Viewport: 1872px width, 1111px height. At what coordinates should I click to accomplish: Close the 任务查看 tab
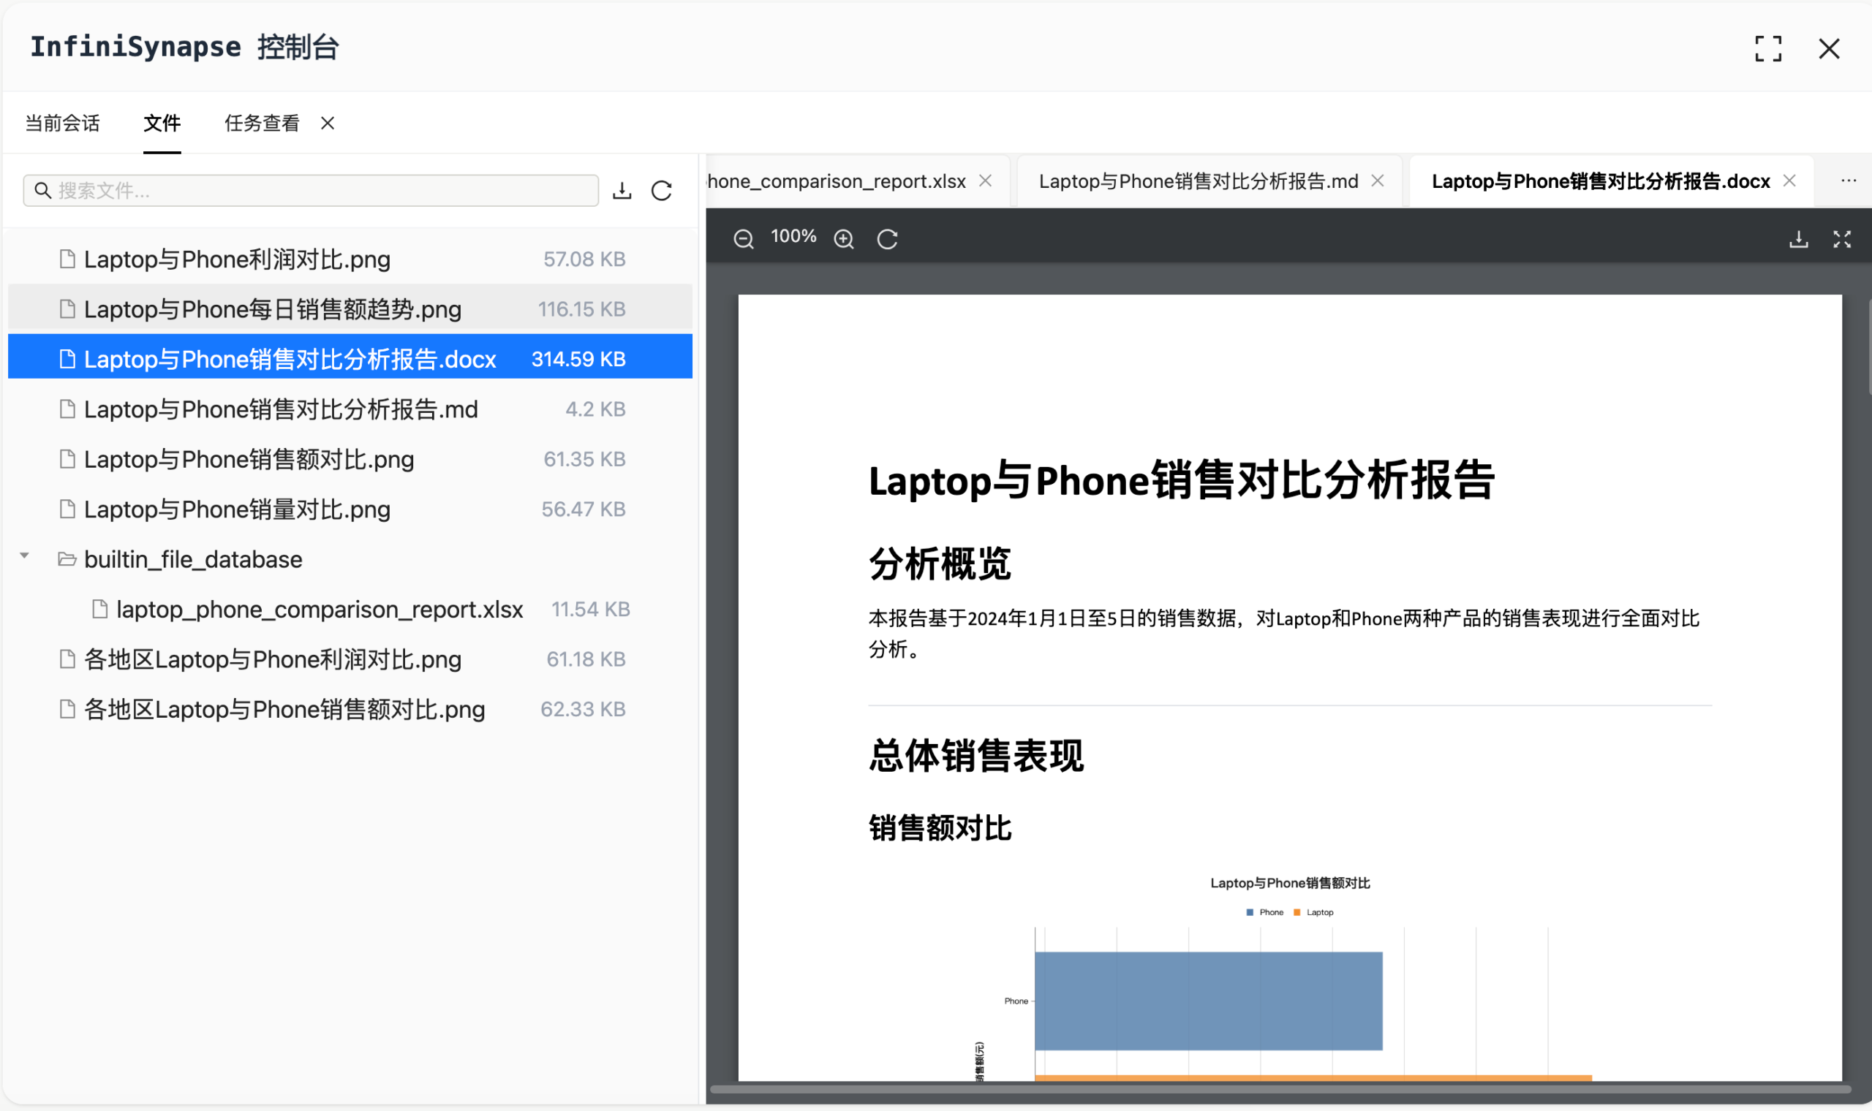(x=327, y=123)
